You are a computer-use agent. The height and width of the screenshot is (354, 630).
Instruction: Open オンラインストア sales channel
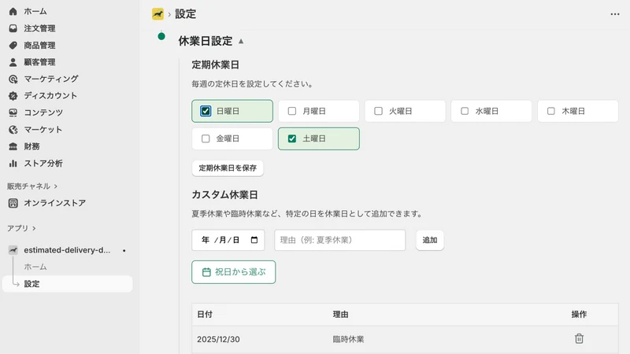[x=54, y=203]
